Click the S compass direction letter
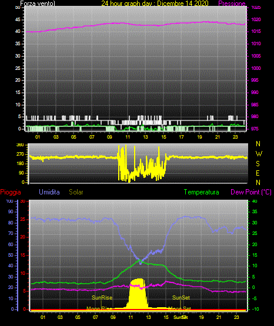Viewport: 274px width, 326px height. [x=258, y=164]
